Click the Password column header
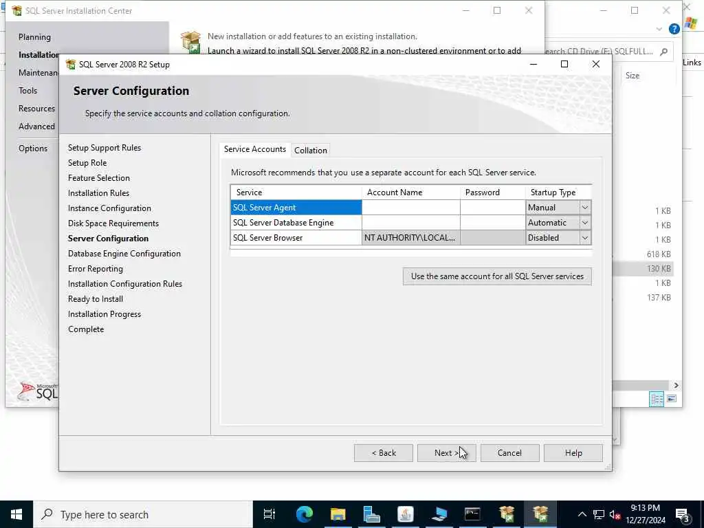Image resolution: width=704 pixels, height=528 pixels. tap(492, 192)
